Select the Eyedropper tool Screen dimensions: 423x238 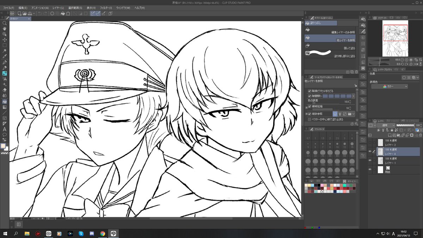(x=5, y=56)
